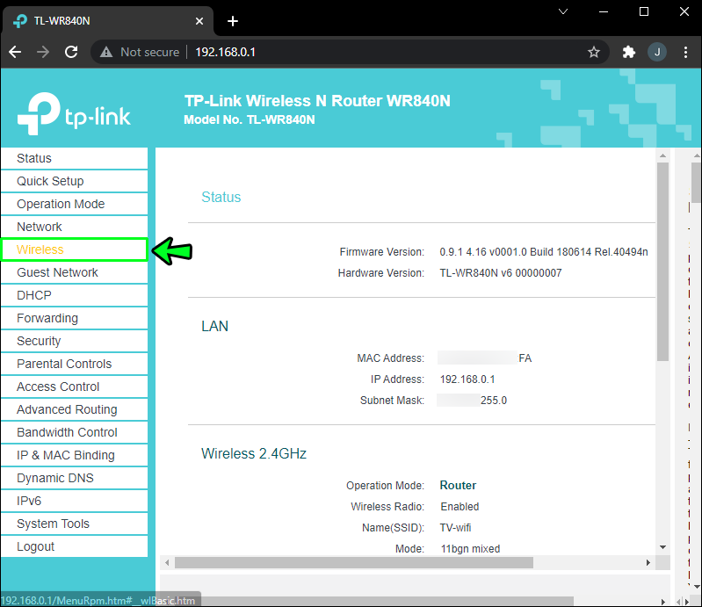Viewport: 702px width, 607px height.
Task: Click the SSID value TV-wifi
Action: (455, 528)
